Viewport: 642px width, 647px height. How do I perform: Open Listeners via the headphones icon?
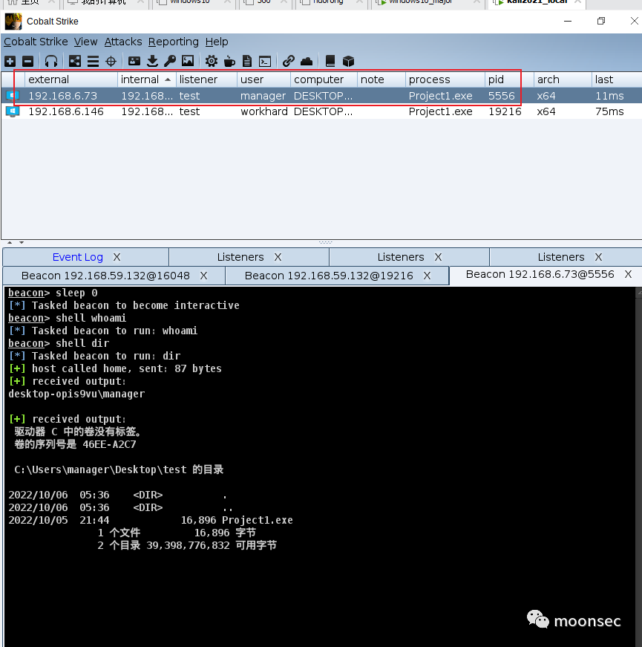coord(51,62)
